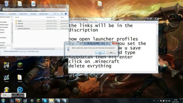Click Roaming in the address breadcrumb
The height and width of the screenshot is (103, 183).
(x=18, y=9)
